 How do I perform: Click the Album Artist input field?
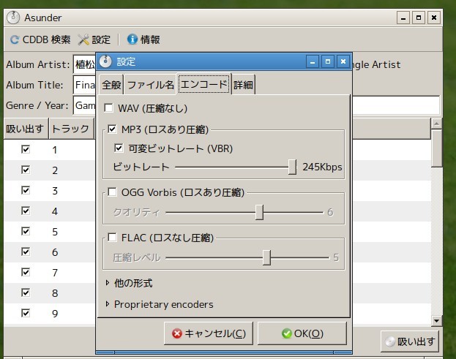tap(84, 64)
